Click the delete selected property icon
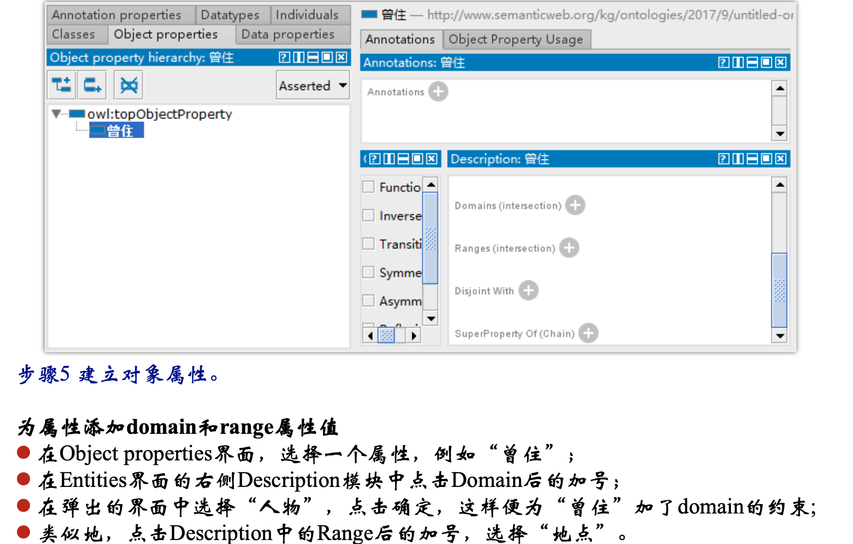 coord(129,85)
